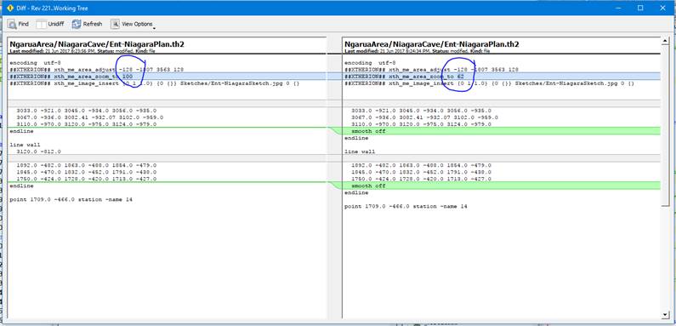The image size is (676, 326).
Task: Open the View Options dropdown
Action: coord(133,25)
